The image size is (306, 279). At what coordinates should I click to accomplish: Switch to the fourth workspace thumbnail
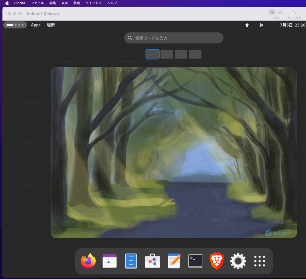pyautogui.click(x=195, y=54)
